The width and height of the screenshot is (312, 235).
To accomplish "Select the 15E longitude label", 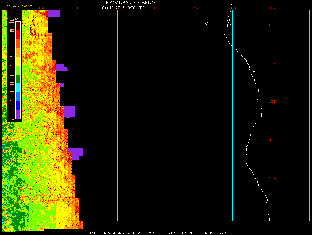I will click(273, 8).
